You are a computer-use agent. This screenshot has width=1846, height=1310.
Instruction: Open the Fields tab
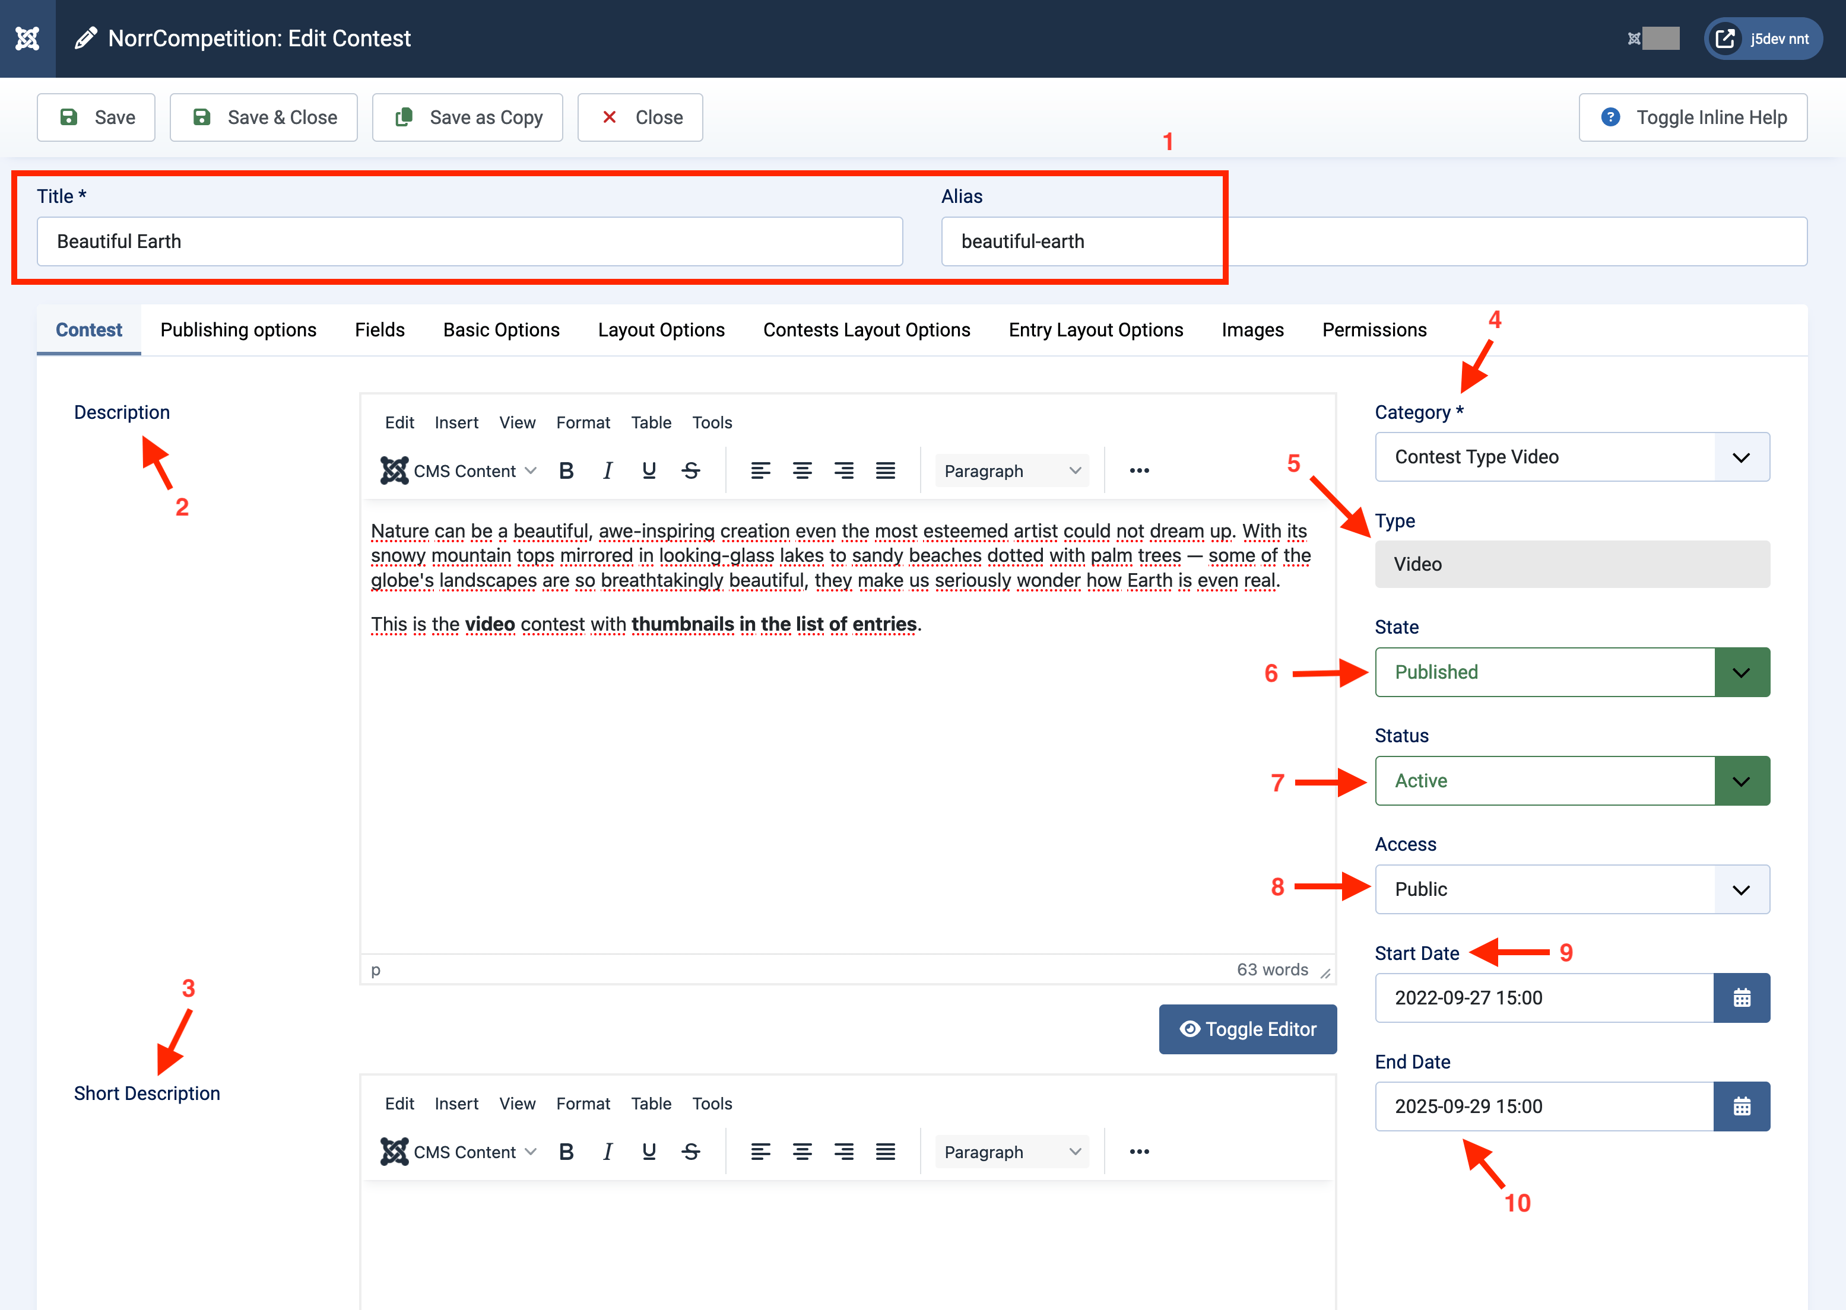tap(379, 330)
